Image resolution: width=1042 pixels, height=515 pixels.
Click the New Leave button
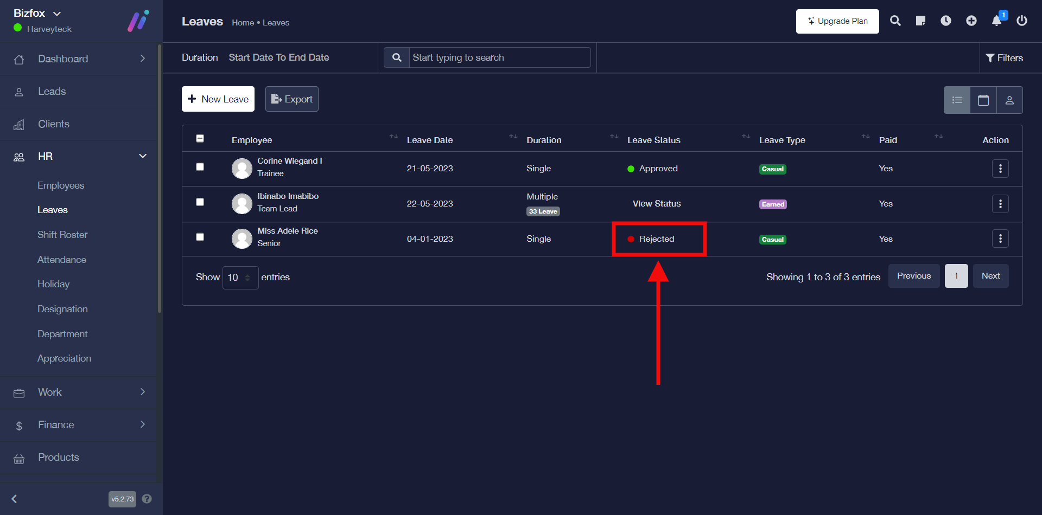click(218, 99)
